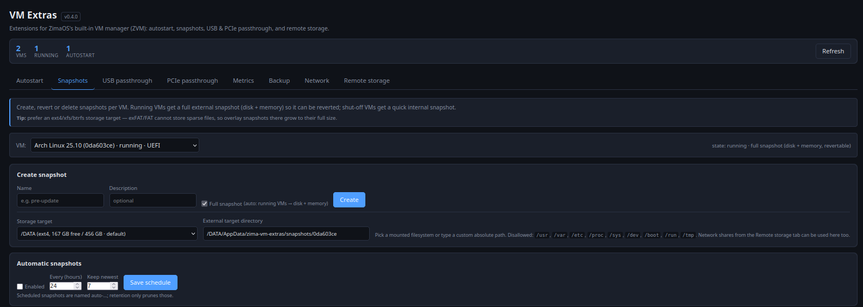Click the /boot disallowed path tag
This screenshot has width=863, height=307.
(652, 235)
